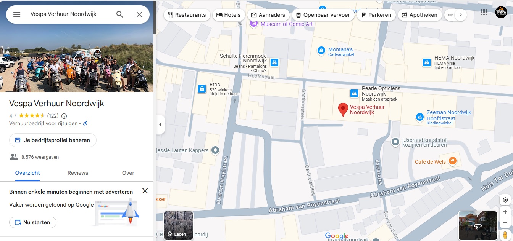Click the Montana's label text
Screen dimensions: 513x241
tap(340, 49)
